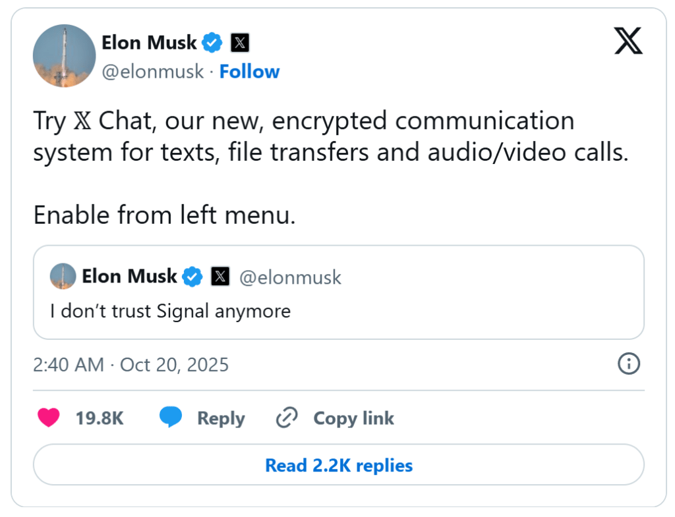Like the post with the heart icon
The image size is (675, 517).
click(48, 418)
